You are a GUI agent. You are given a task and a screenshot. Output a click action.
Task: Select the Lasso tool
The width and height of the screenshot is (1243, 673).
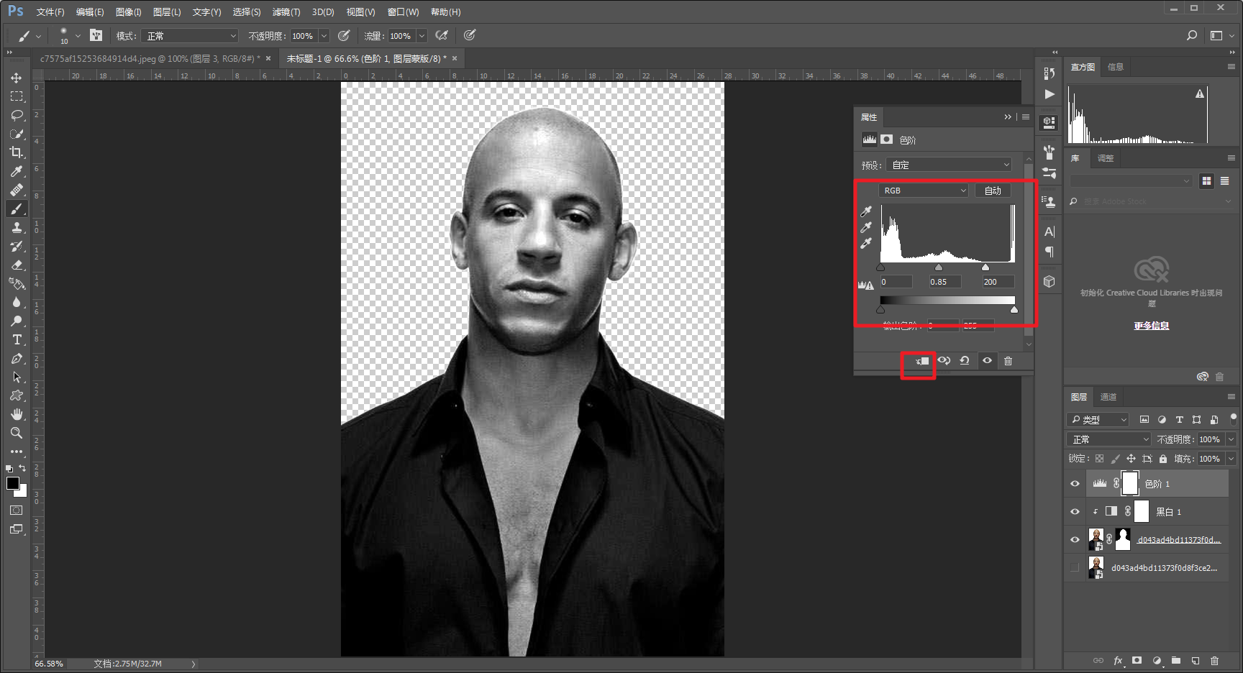17,115
